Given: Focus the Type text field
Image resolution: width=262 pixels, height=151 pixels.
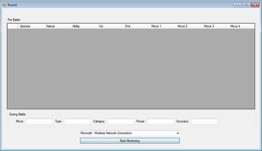Looking at the screenshot, I should [77, 121].
